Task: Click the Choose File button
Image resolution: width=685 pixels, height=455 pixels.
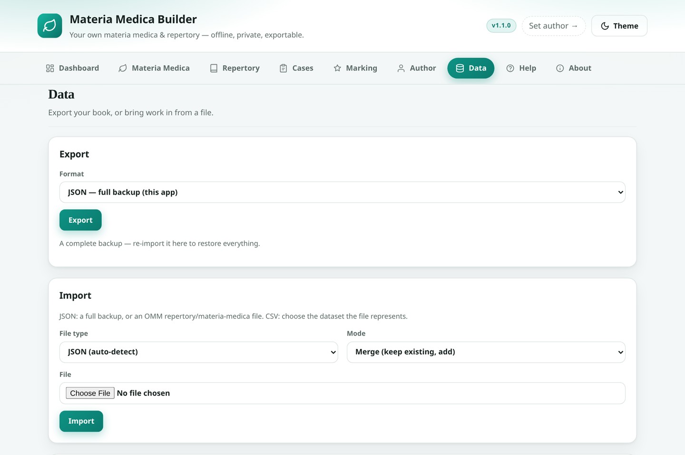Action: click(90, 393)
